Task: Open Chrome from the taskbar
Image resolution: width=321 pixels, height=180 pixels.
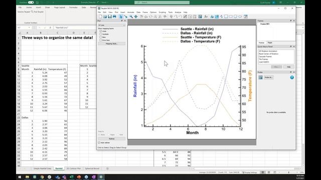Action: coord(42,177)
